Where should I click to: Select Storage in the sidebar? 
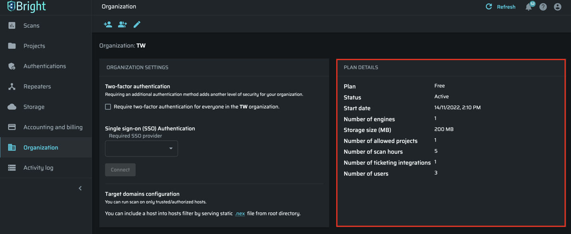[34, 107]
